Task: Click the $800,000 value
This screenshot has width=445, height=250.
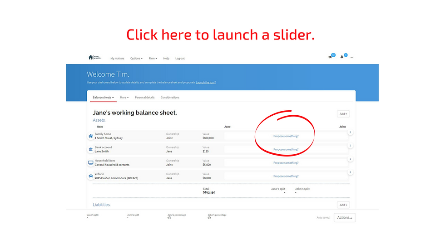Action: click(x=208, y=138)
